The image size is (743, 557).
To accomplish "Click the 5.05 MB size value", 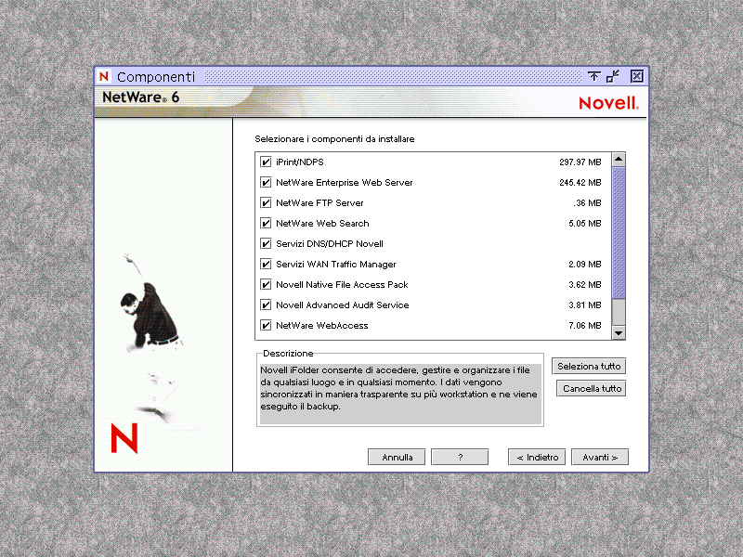I will pos(585,223).
